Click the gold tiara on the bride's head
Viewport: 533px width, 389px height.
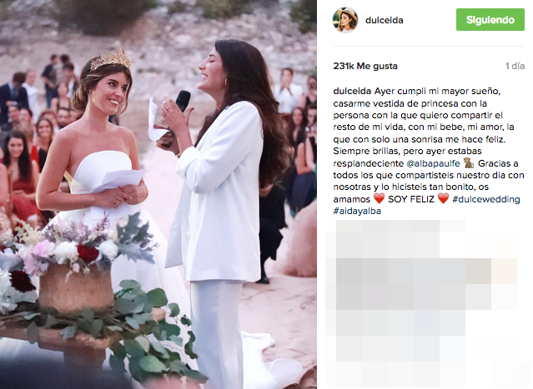(x=110, y=61)
